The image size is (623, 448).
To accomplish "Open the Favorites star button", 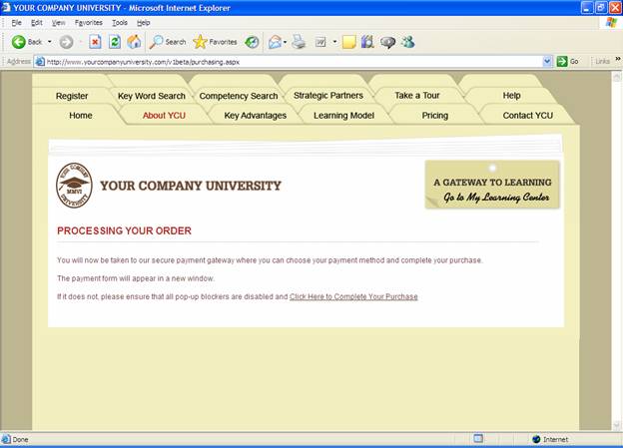I will point(215,42).
